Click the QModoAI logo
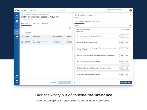The height and width of the screenshot is (110, 147). [x=21, y=10]
